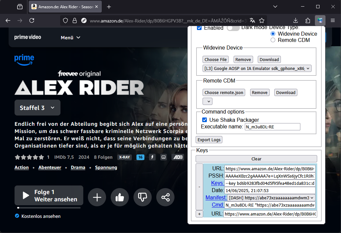The width and height of the screenshot is (341, 233).
Task: Click the site security padlock icon
Action: click(75, 21)
